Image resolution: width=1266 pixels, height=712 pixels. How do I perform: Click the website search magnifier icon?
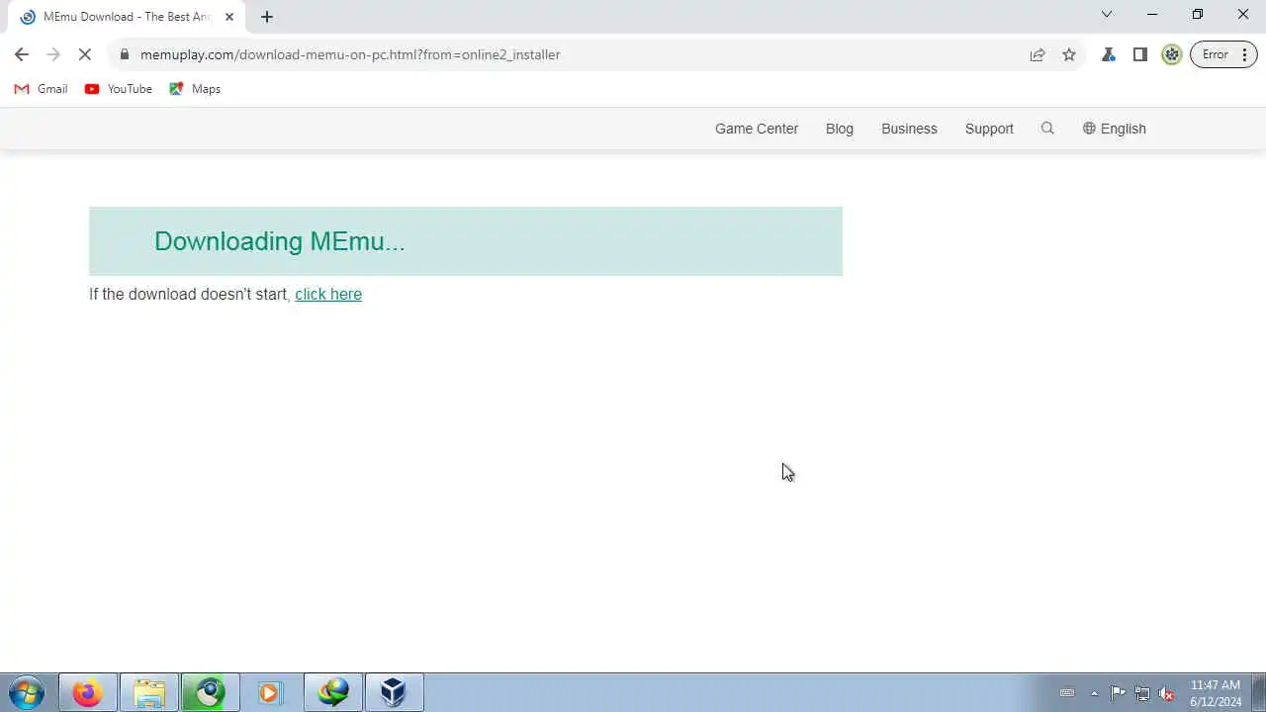(1047, 129)
